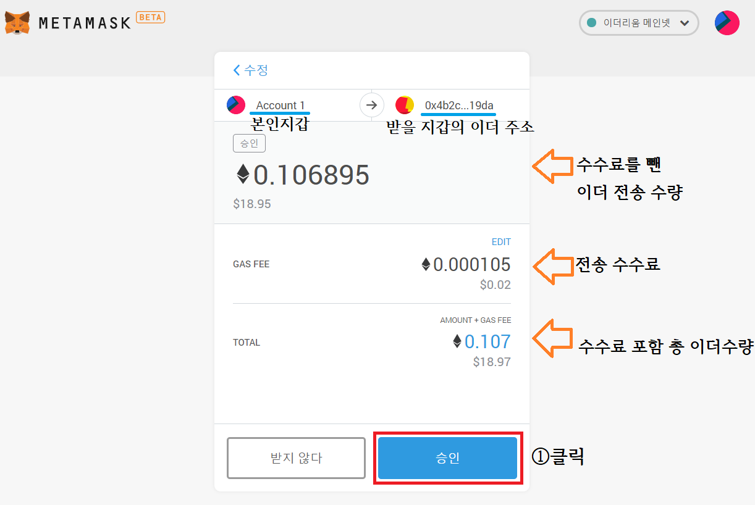Click the EDIT gas fee link
Screen dimensions: 755x505
pos(501,242)
